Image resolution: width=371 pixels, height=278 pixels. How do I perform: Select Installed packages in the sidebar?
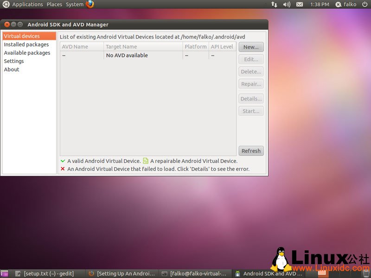point(26,44)
